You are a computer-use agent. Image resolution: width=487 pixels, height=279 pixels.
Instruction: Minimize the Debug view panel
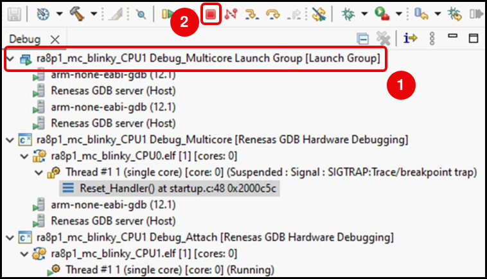pos(453,36)
